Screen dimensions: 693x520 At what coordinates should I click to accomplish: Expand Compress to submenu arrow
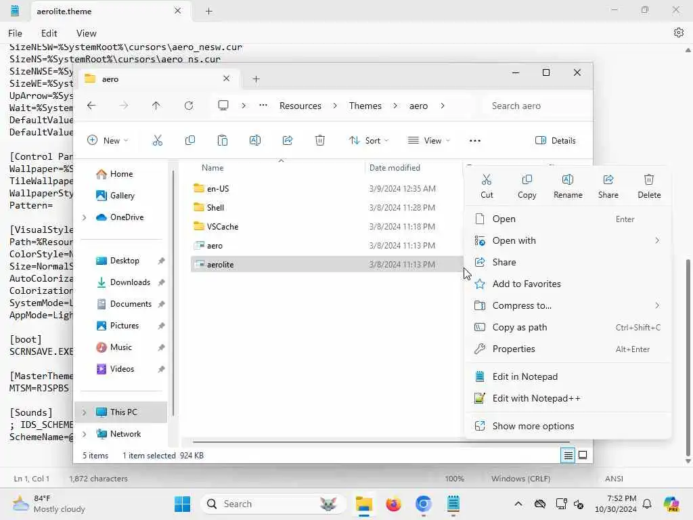click(x=657, y=305)
